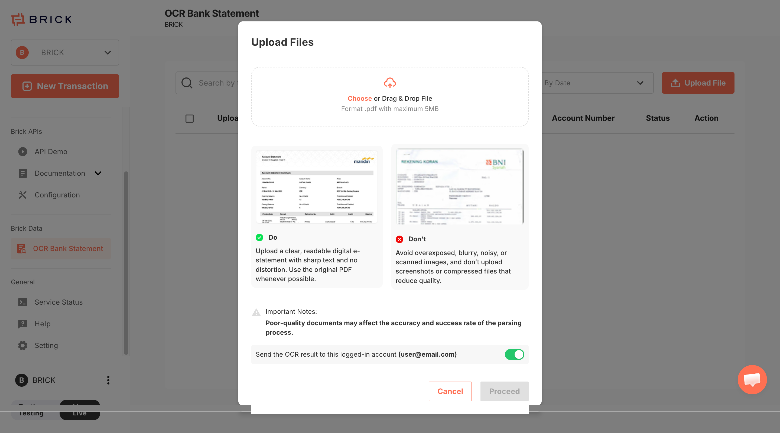Open the orange chat support bubble
Screen dimensions: 780x433
[x=752, y=379]
